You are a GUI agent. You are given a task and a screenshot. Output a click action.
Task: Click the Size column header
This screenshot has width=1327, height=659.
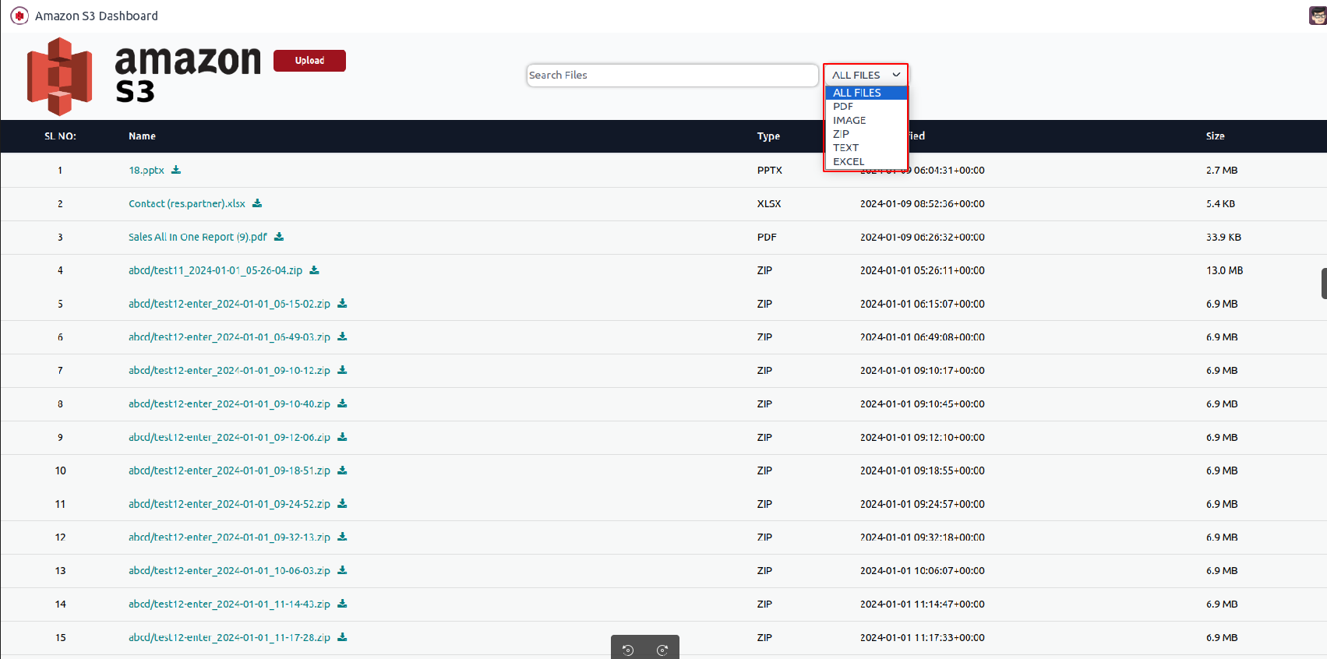[1215, 136]
